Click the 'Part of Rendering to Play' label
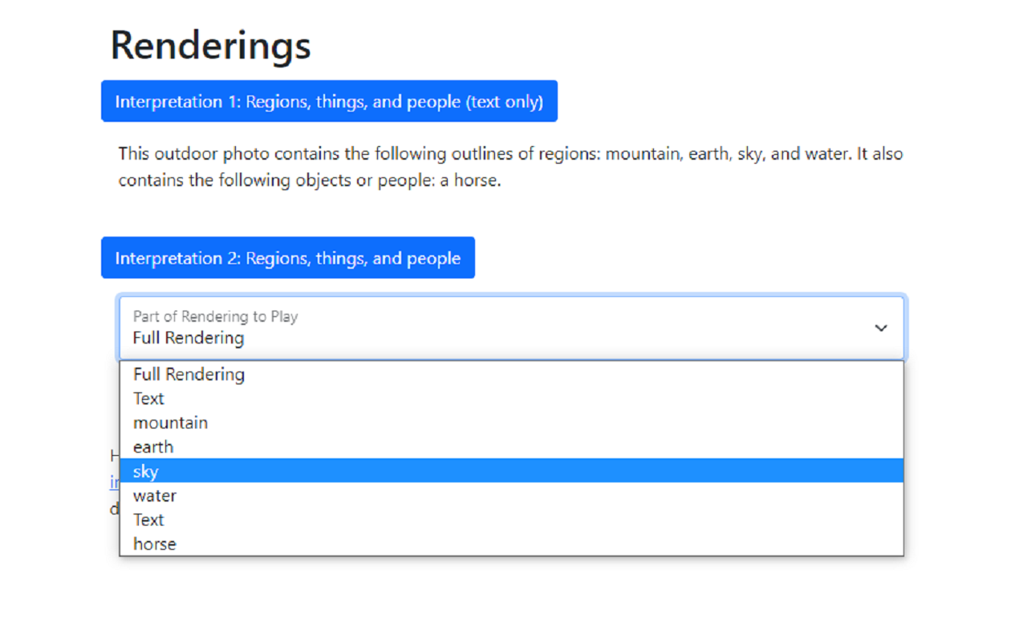 tap(215, 316)
